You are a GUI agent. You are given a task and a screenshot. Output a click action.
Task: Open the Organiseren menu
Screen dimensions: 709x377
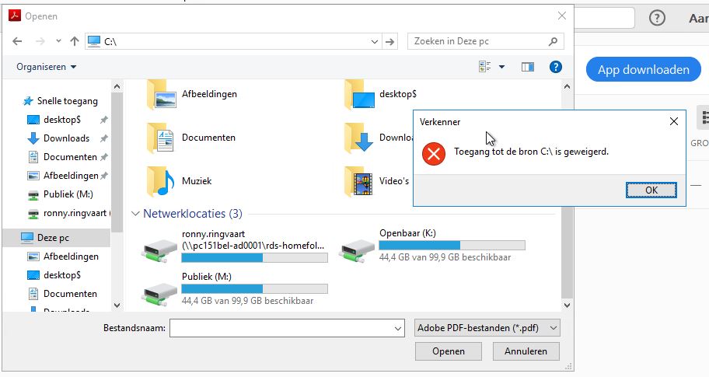47,67
